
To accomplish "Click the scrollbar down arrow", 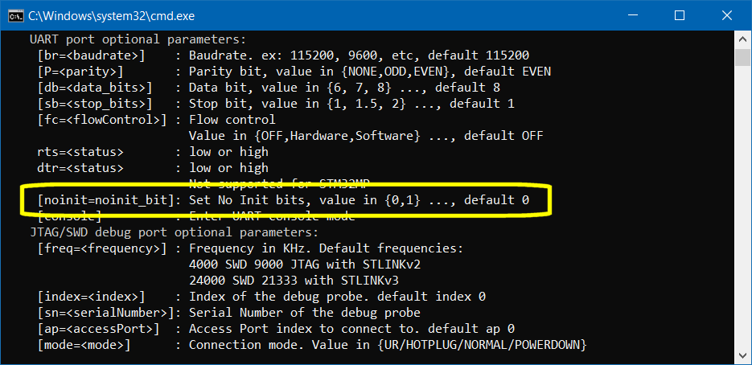I will point(743,353).
